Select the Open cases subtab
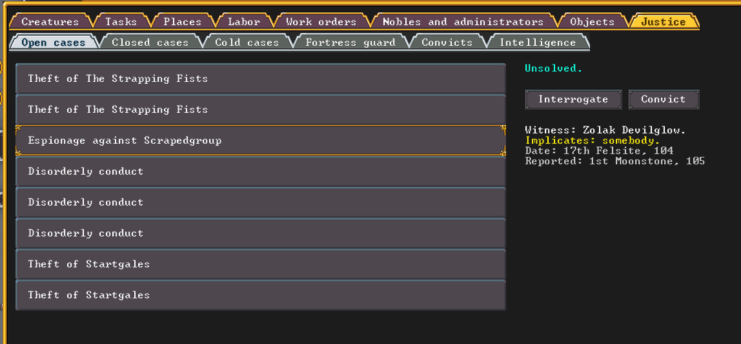Viewport: 741px width, 344px height. [x=54, y=43]
